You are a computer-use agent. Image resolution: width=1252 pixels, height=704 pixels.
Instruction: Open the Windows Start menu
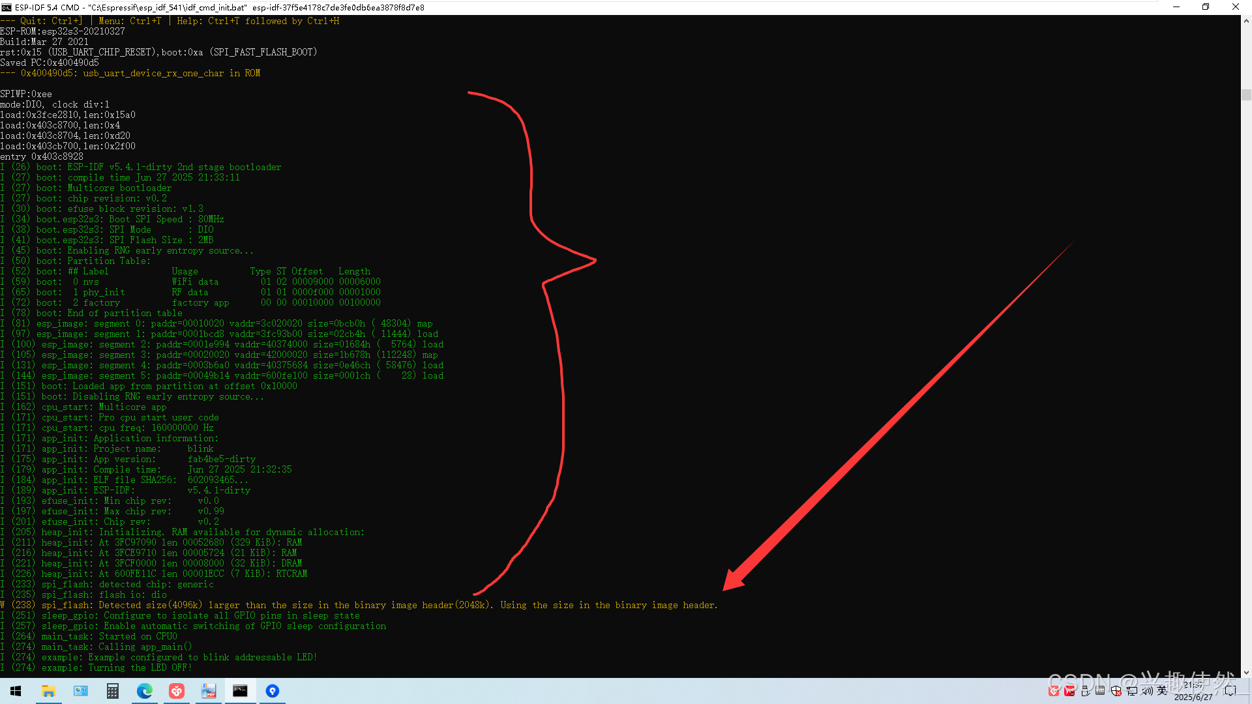click(16, 691)
